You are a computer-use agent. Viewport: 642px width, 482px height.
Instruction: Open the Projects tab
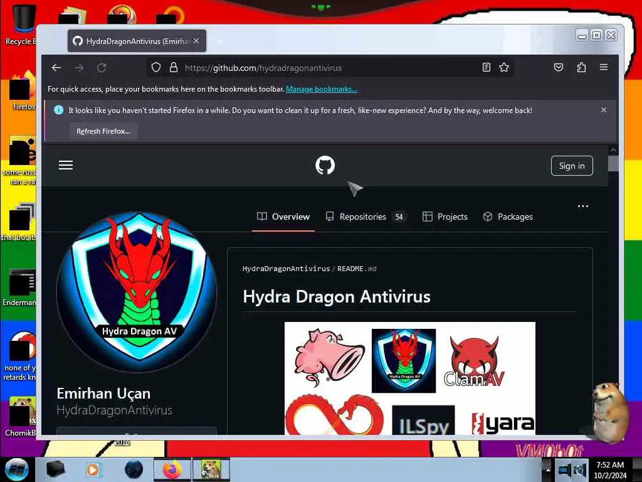pyautogui.click(x=445, y=217)
